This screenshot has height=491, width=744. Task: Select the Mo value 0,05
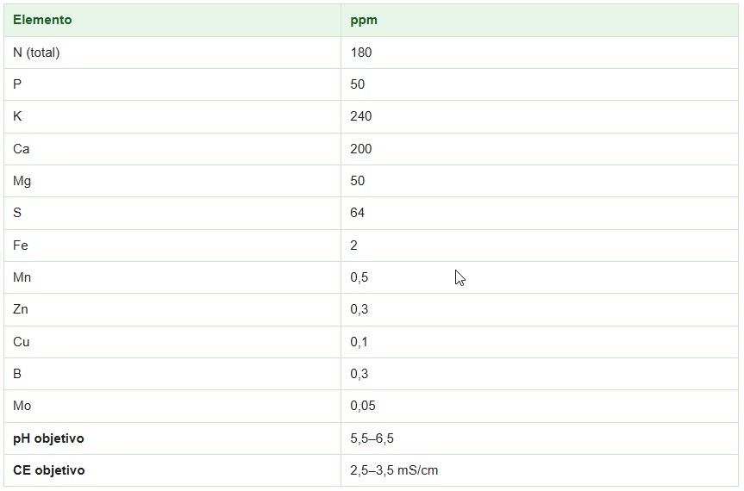click(362, 406)
